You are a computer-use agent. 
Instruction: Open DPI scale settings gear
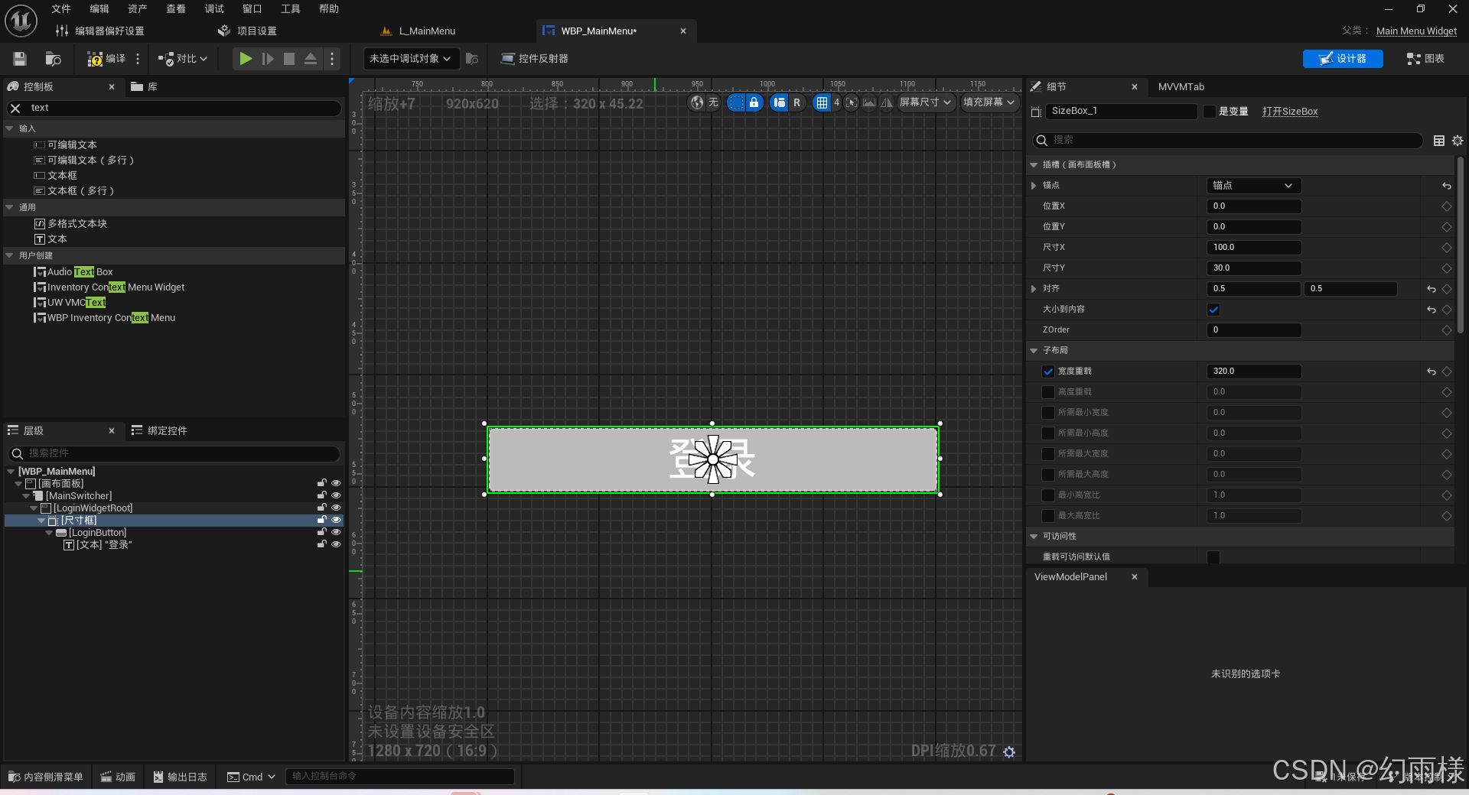coord(1009,752)
